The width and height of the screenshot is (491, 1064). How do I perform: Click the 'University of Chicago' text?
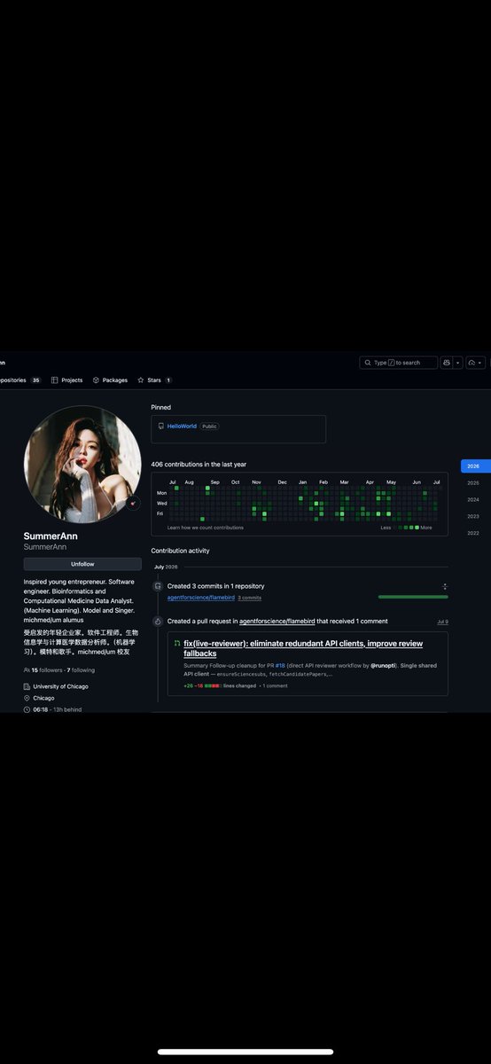60,686
